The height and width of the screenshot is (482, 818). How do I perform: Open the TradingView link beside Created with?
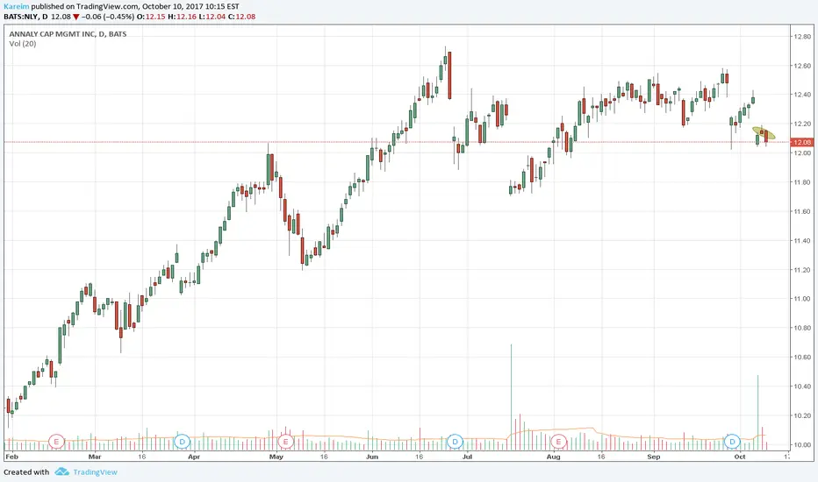(x=95, y=472)
